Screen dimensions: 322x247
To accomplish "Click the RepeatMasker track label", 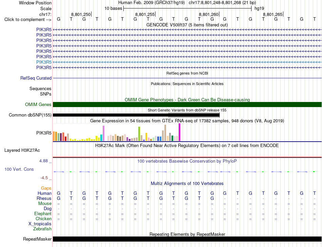I will coord(37,239).
